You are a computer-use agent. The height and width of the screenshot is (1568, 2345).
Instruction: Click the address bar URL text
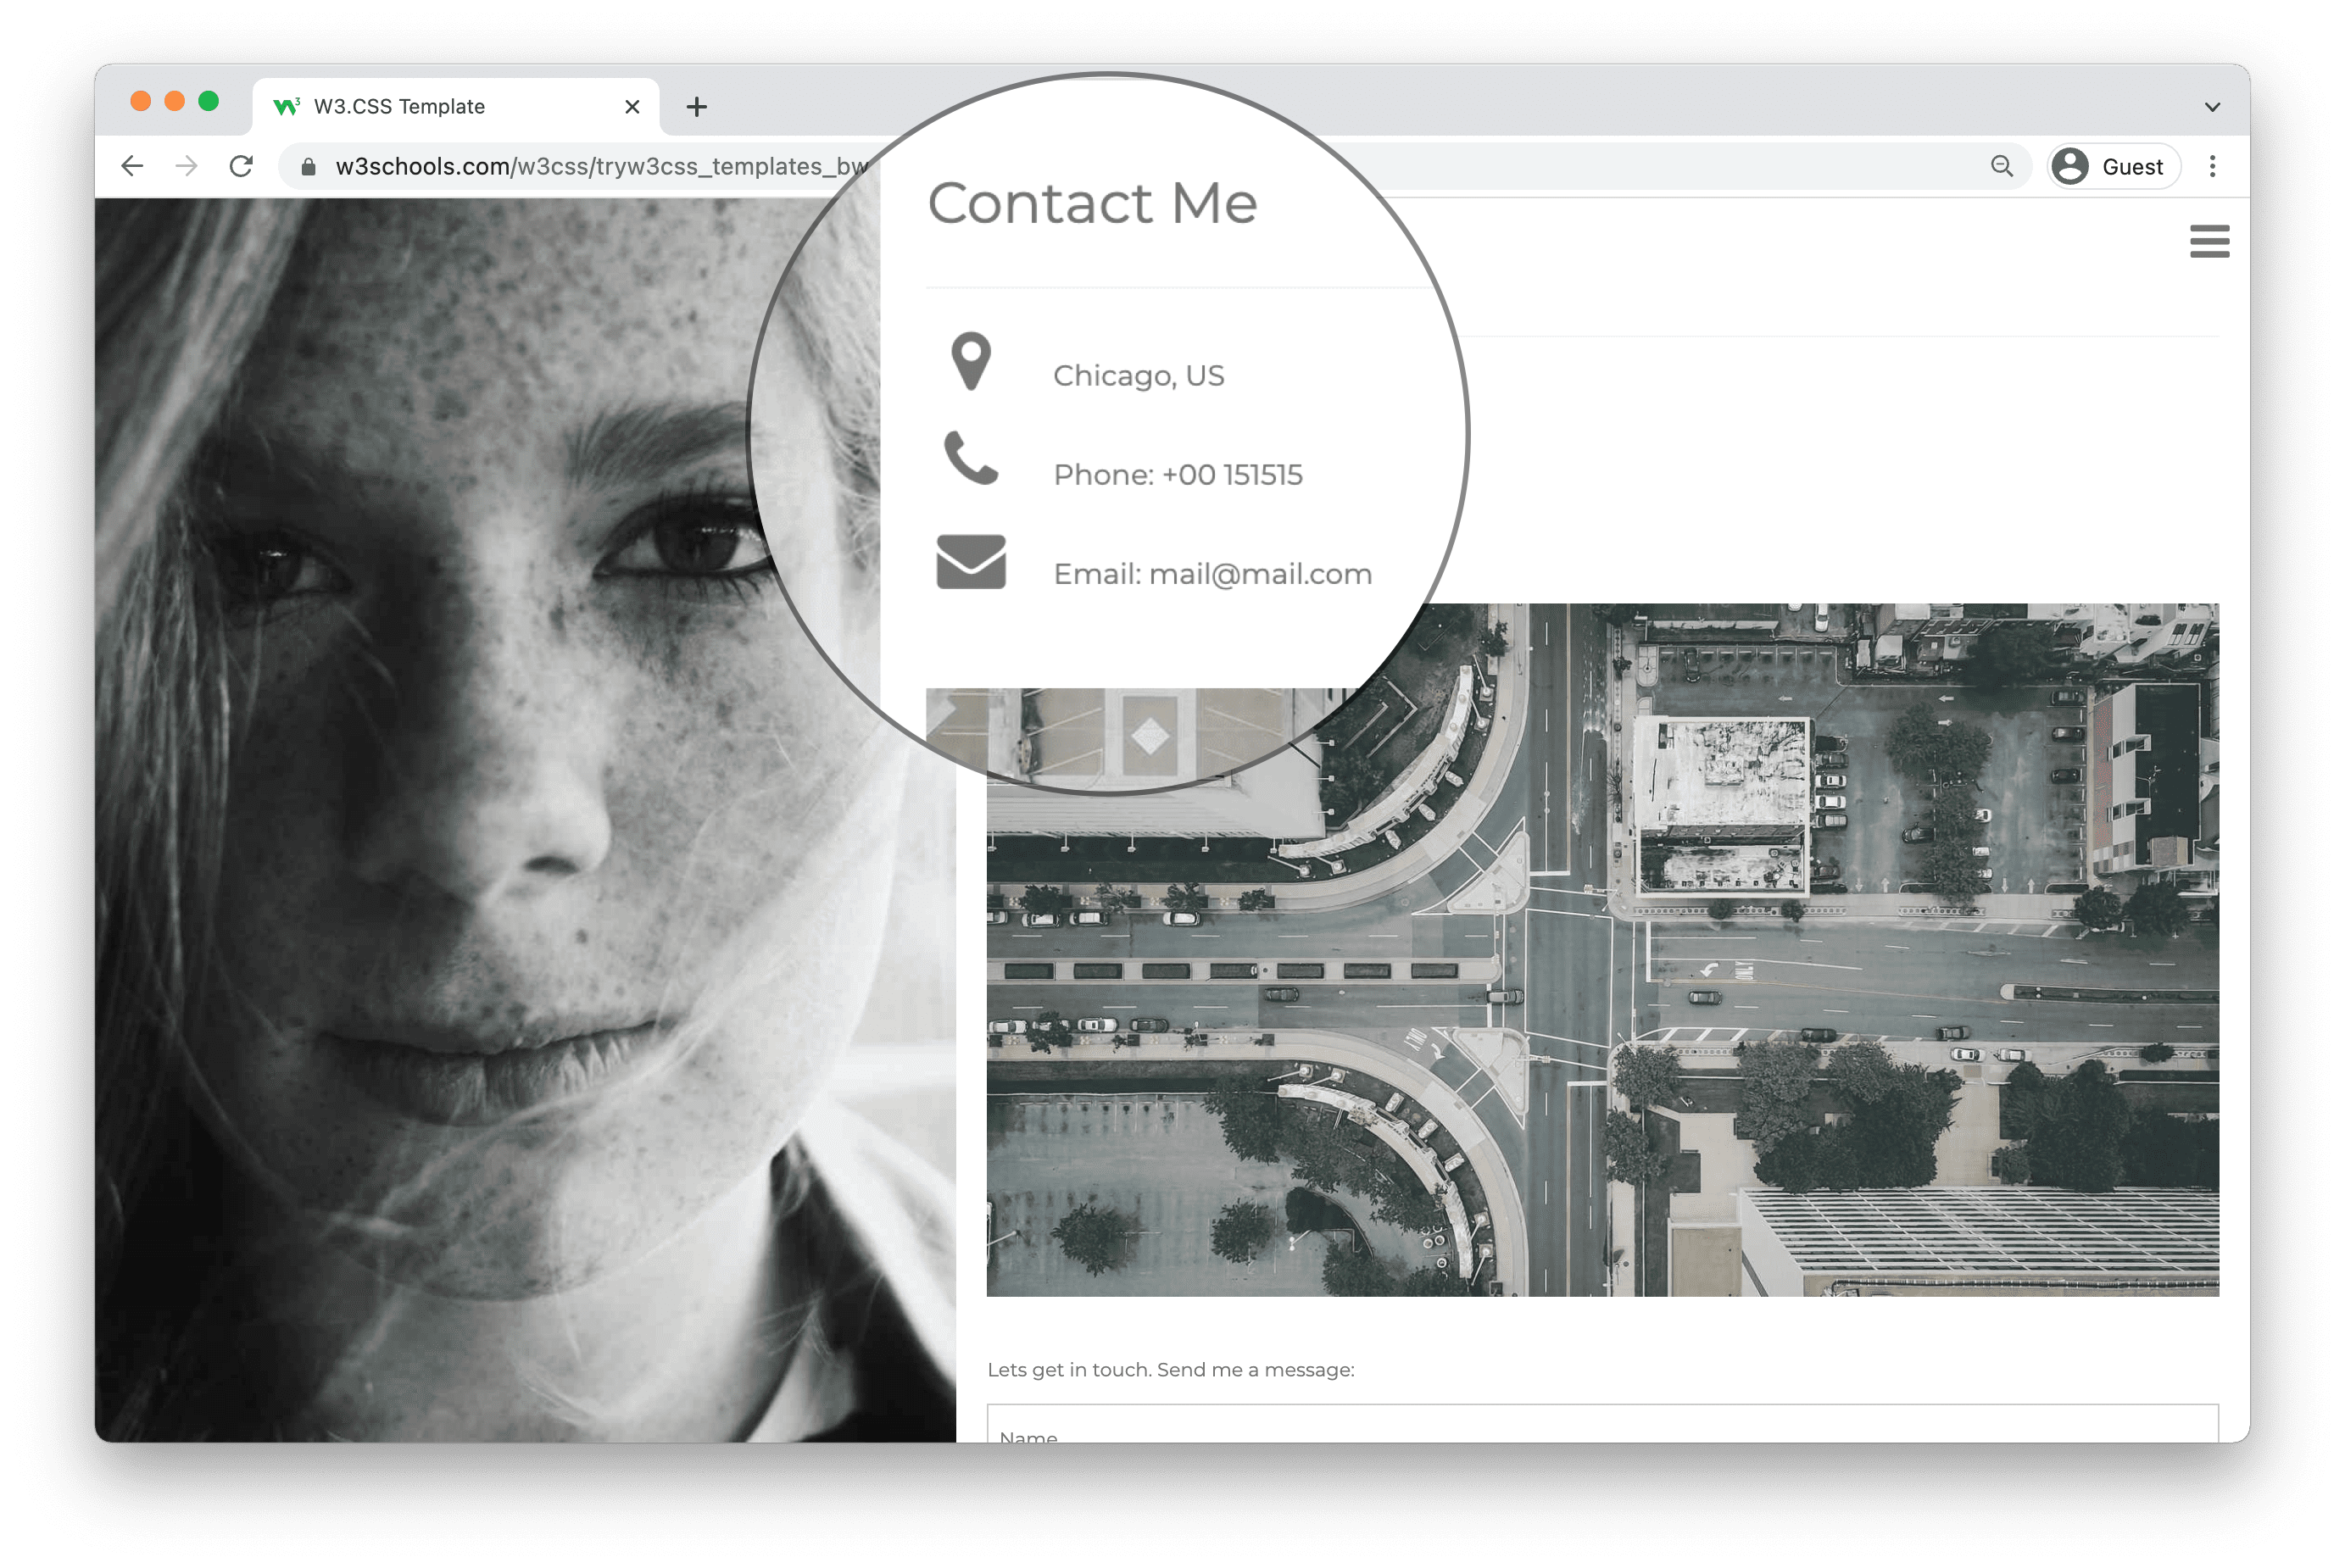pyautogui.click(x=600, y=166)
